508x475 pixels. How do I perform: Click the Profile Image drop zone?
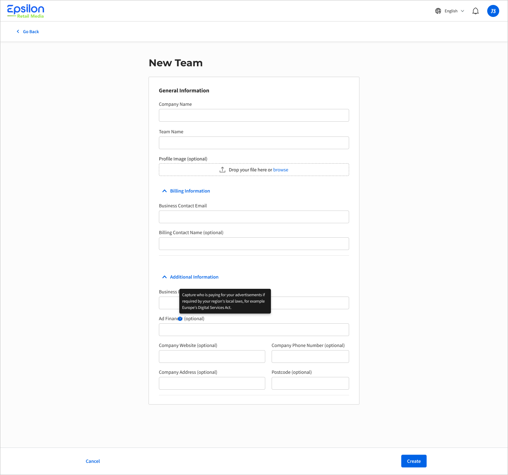pos(254,170)
